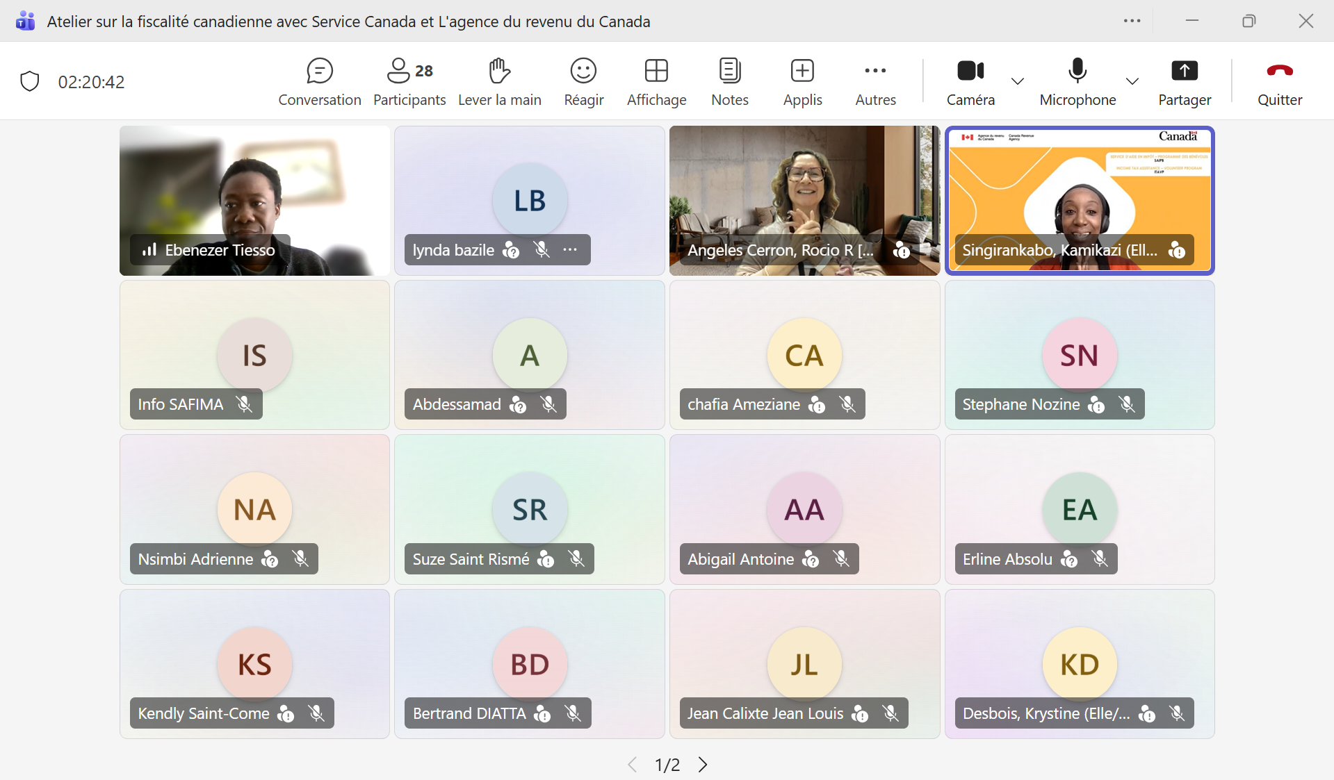Click the muted mic icon for Info SAFIMA
This screenshot has width=1334, height=780.
(x=244, y=404)
